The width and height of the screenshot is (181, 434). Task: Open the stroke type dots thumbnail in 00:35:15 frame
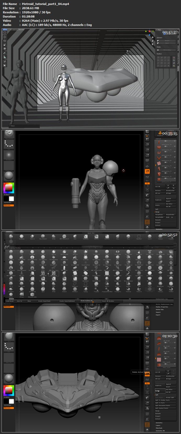9,144
